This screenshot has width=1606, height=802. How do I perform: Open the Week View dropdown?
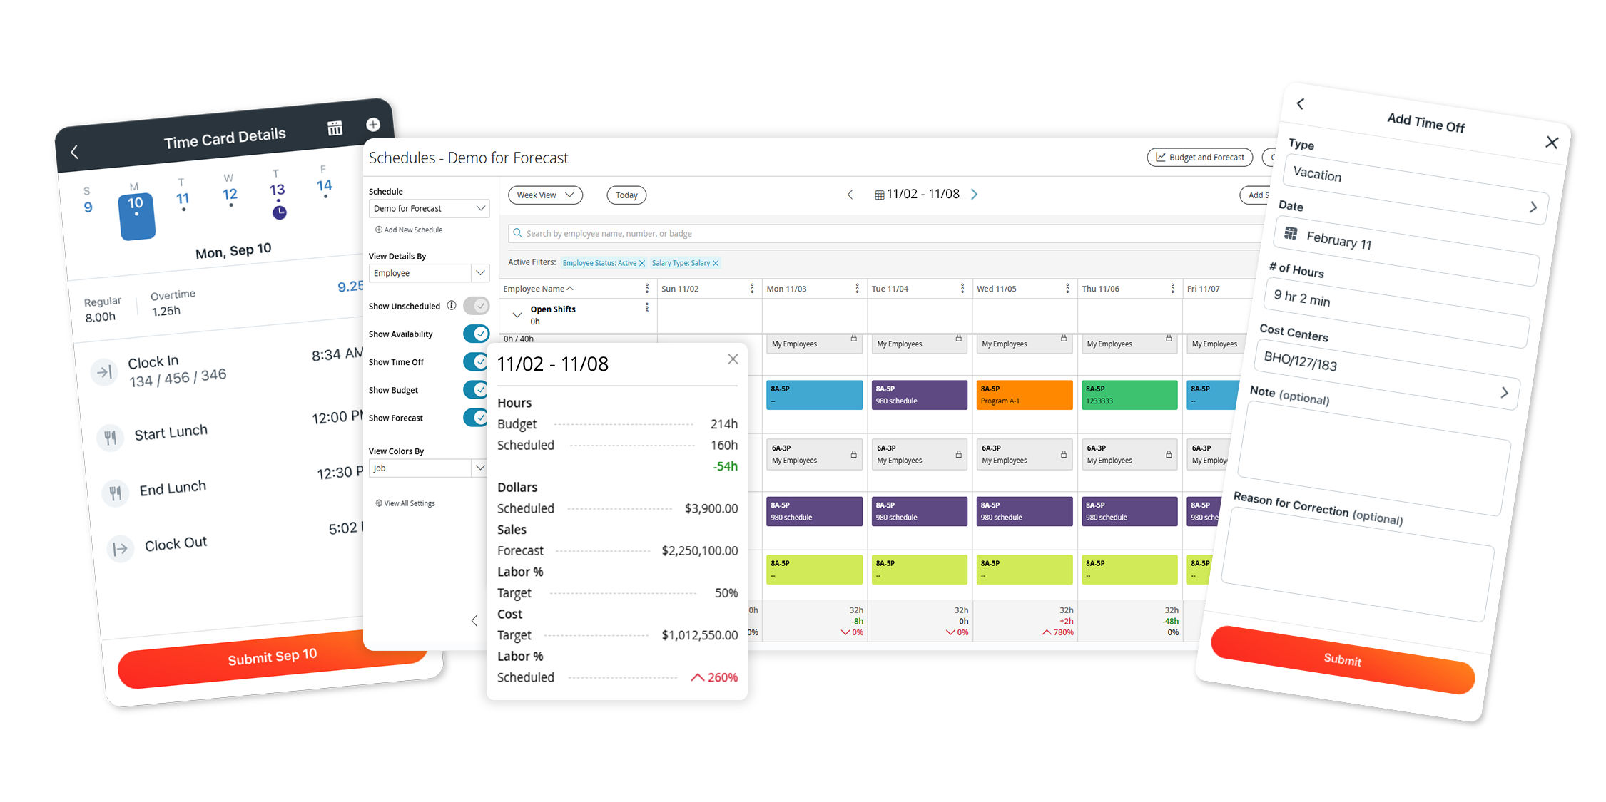(x=545, y=195)
